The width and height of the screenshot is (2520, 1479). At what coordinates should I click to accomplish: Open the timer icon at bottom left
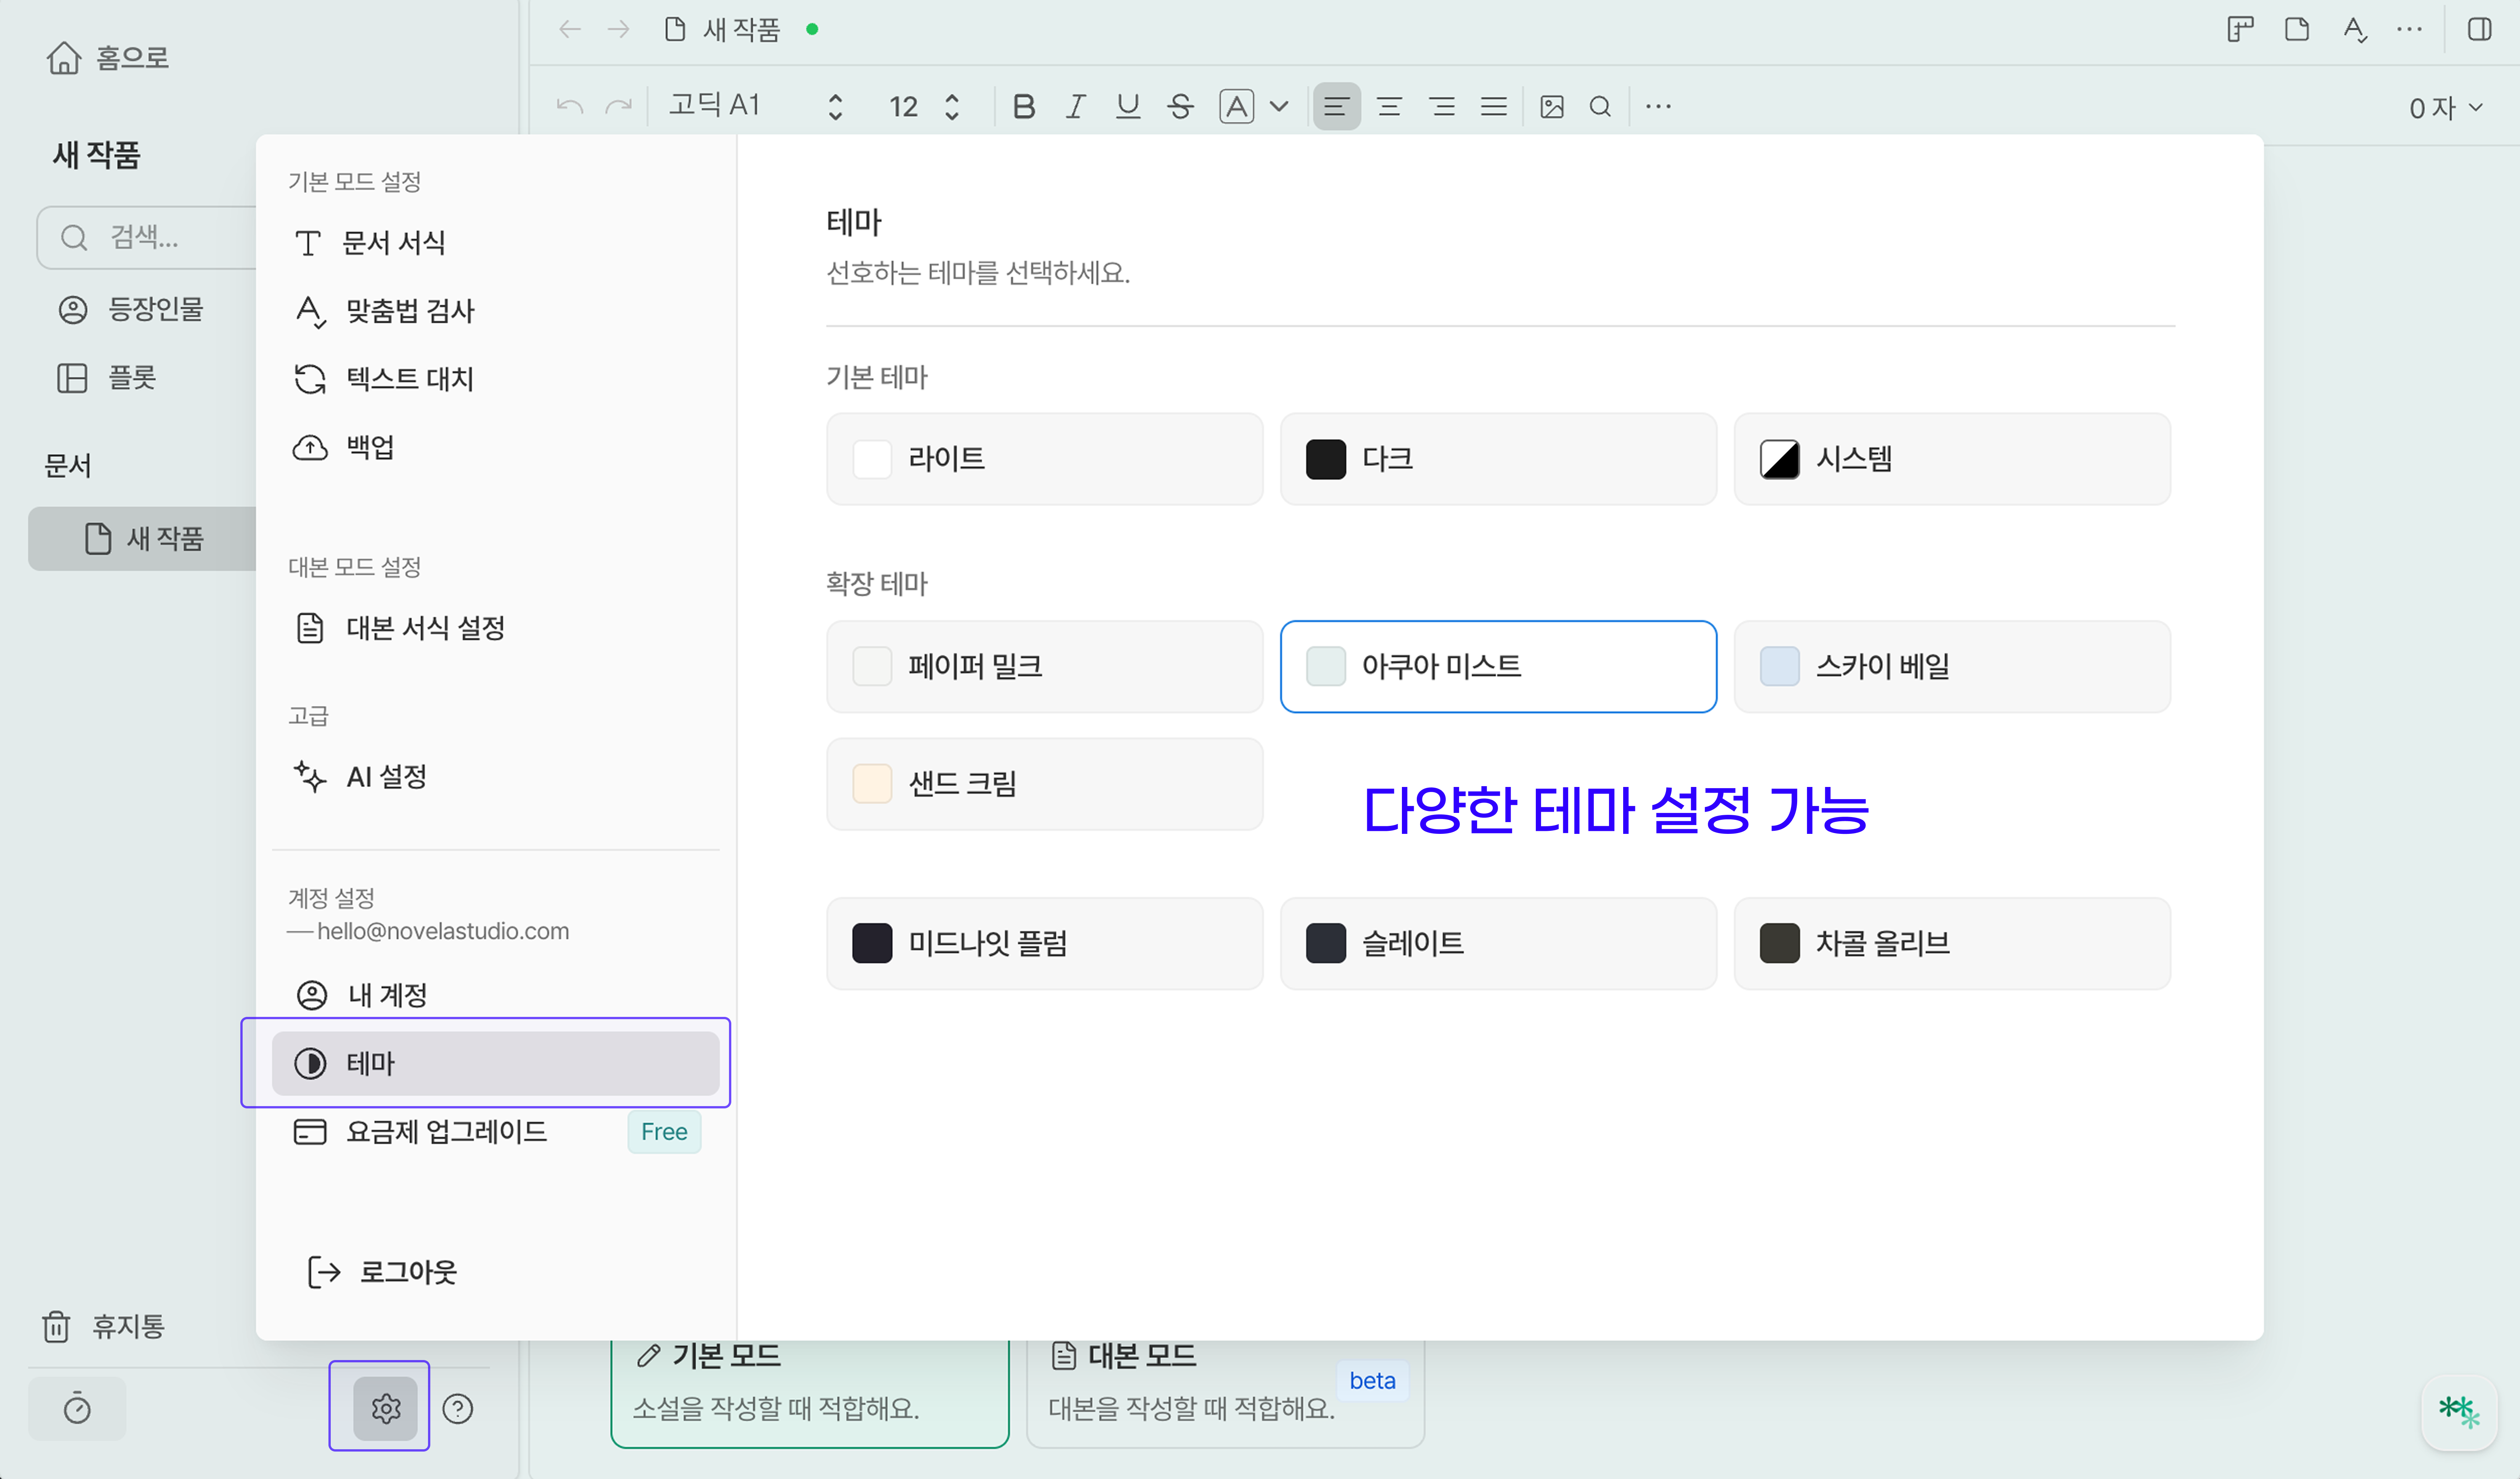(77, 1408)
